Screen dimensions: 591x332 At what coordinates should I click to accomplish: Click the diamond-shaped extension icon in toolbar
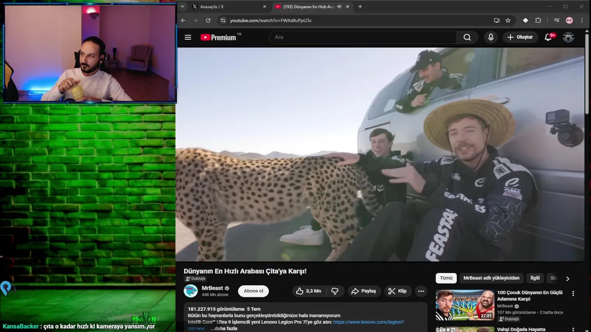pos(525,20)
